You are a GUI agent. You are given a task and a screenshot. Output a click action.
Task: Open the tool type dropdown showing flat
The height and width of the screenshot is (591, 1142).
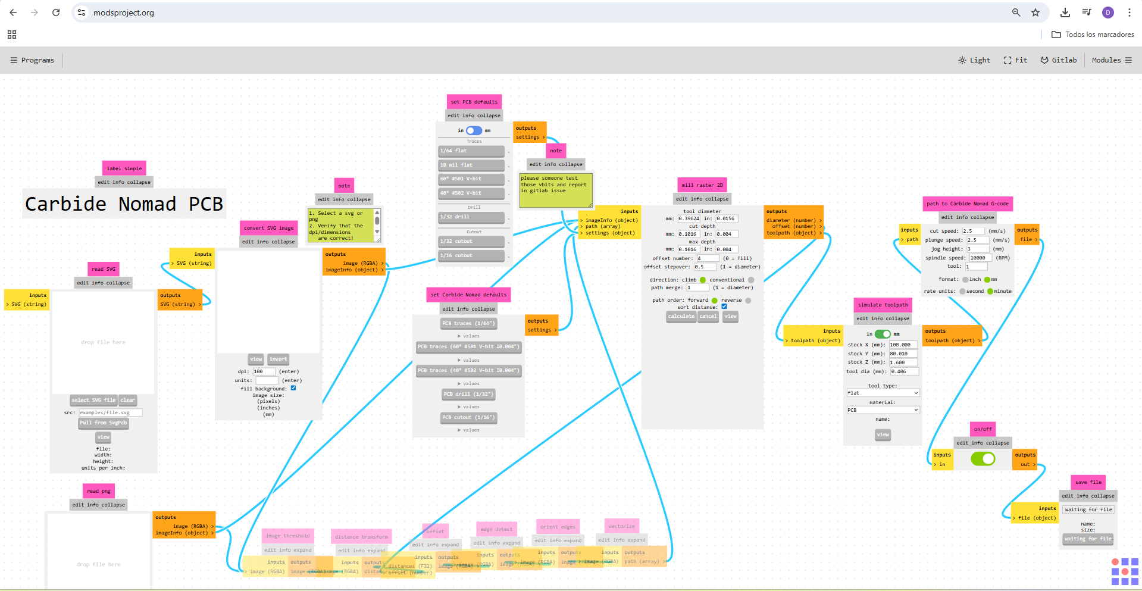pos(883,393)
